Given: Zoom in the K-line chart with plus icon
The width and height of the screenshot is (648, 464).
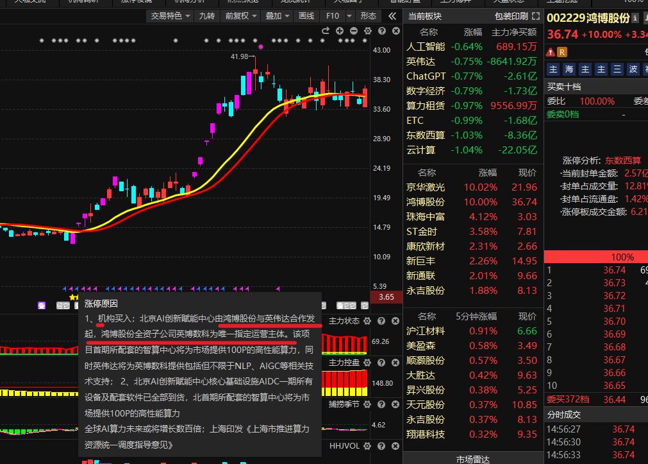Looking at the screenshot, I should (x=340, y=31).
